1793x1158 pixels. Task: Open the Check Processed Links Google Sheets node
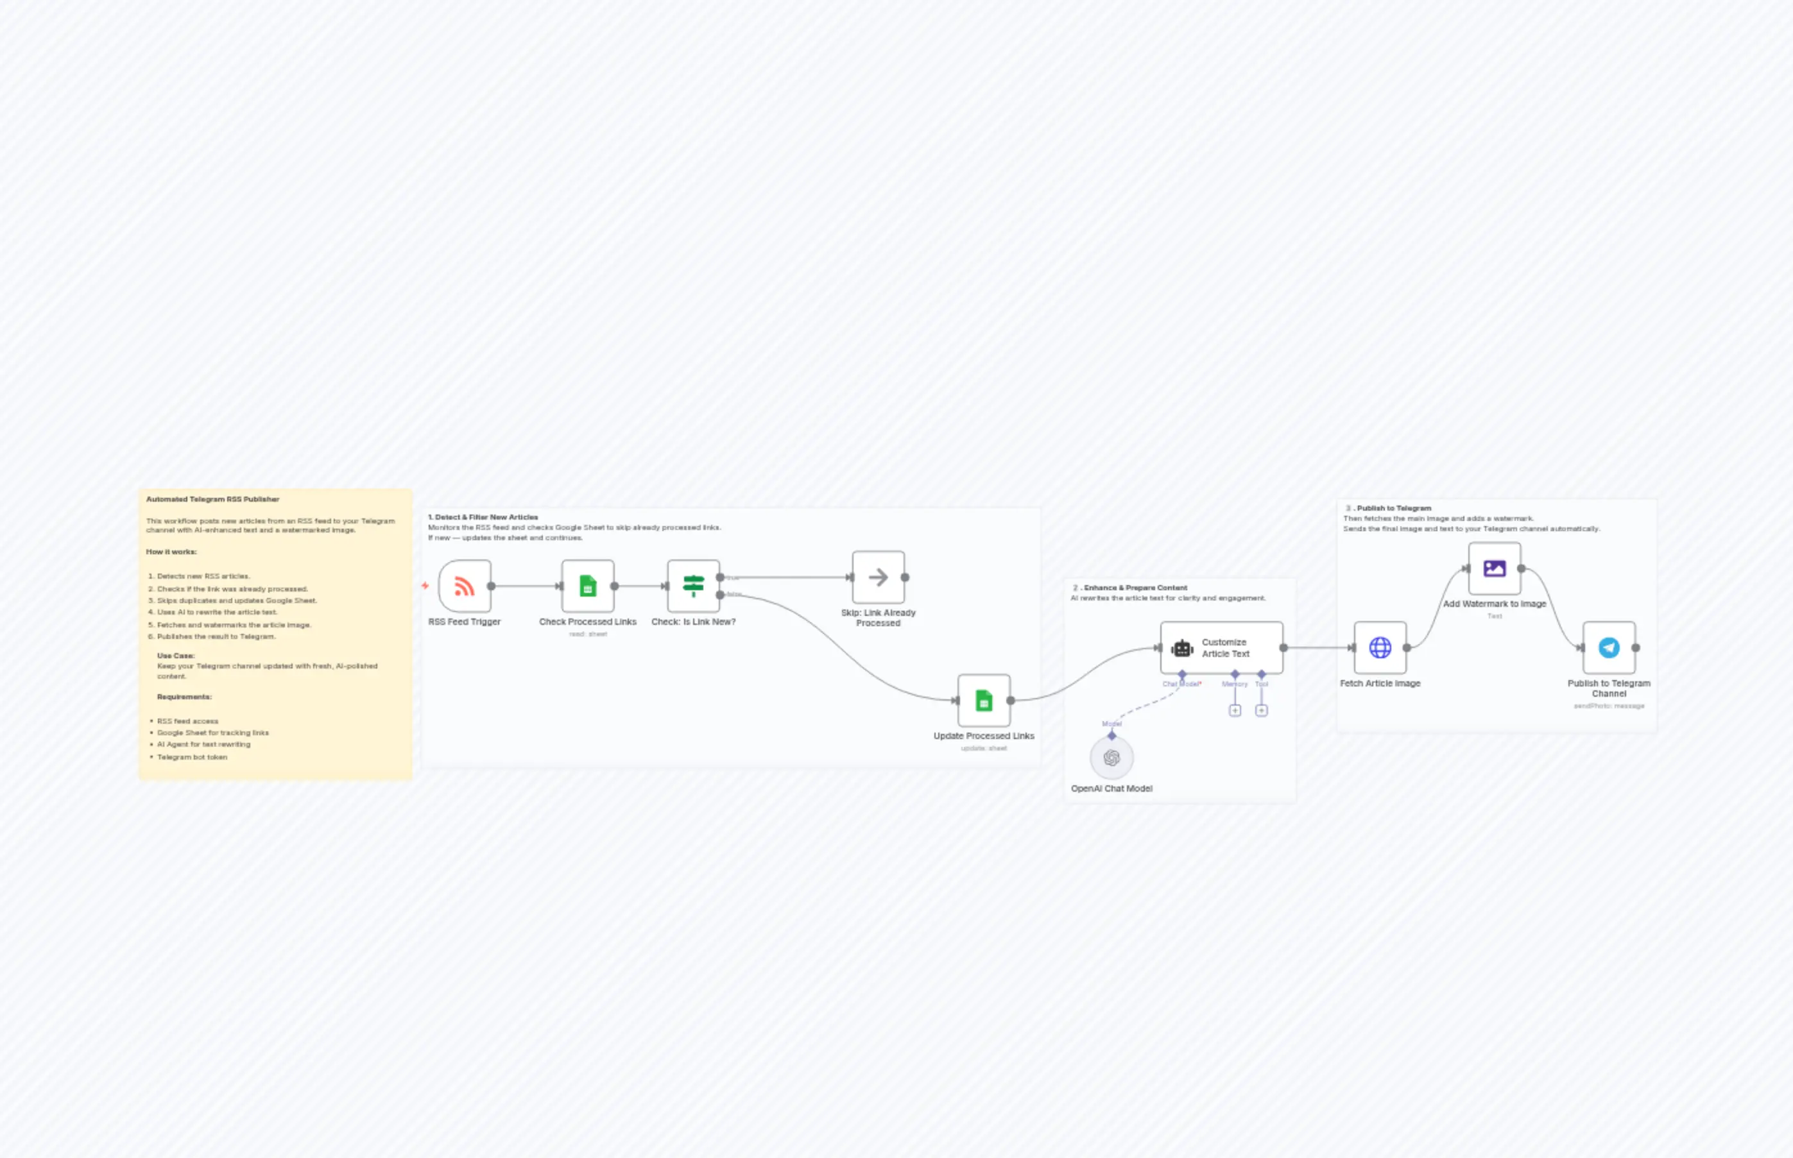pos(587,586)
